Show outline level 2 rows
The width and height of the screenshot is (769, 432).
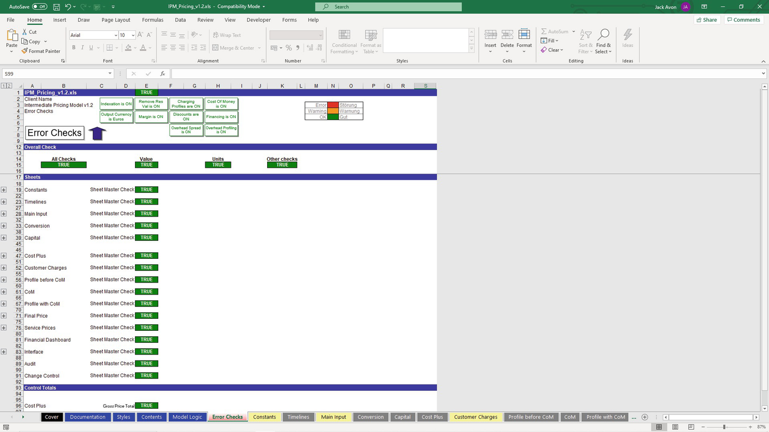pos(9,86)
